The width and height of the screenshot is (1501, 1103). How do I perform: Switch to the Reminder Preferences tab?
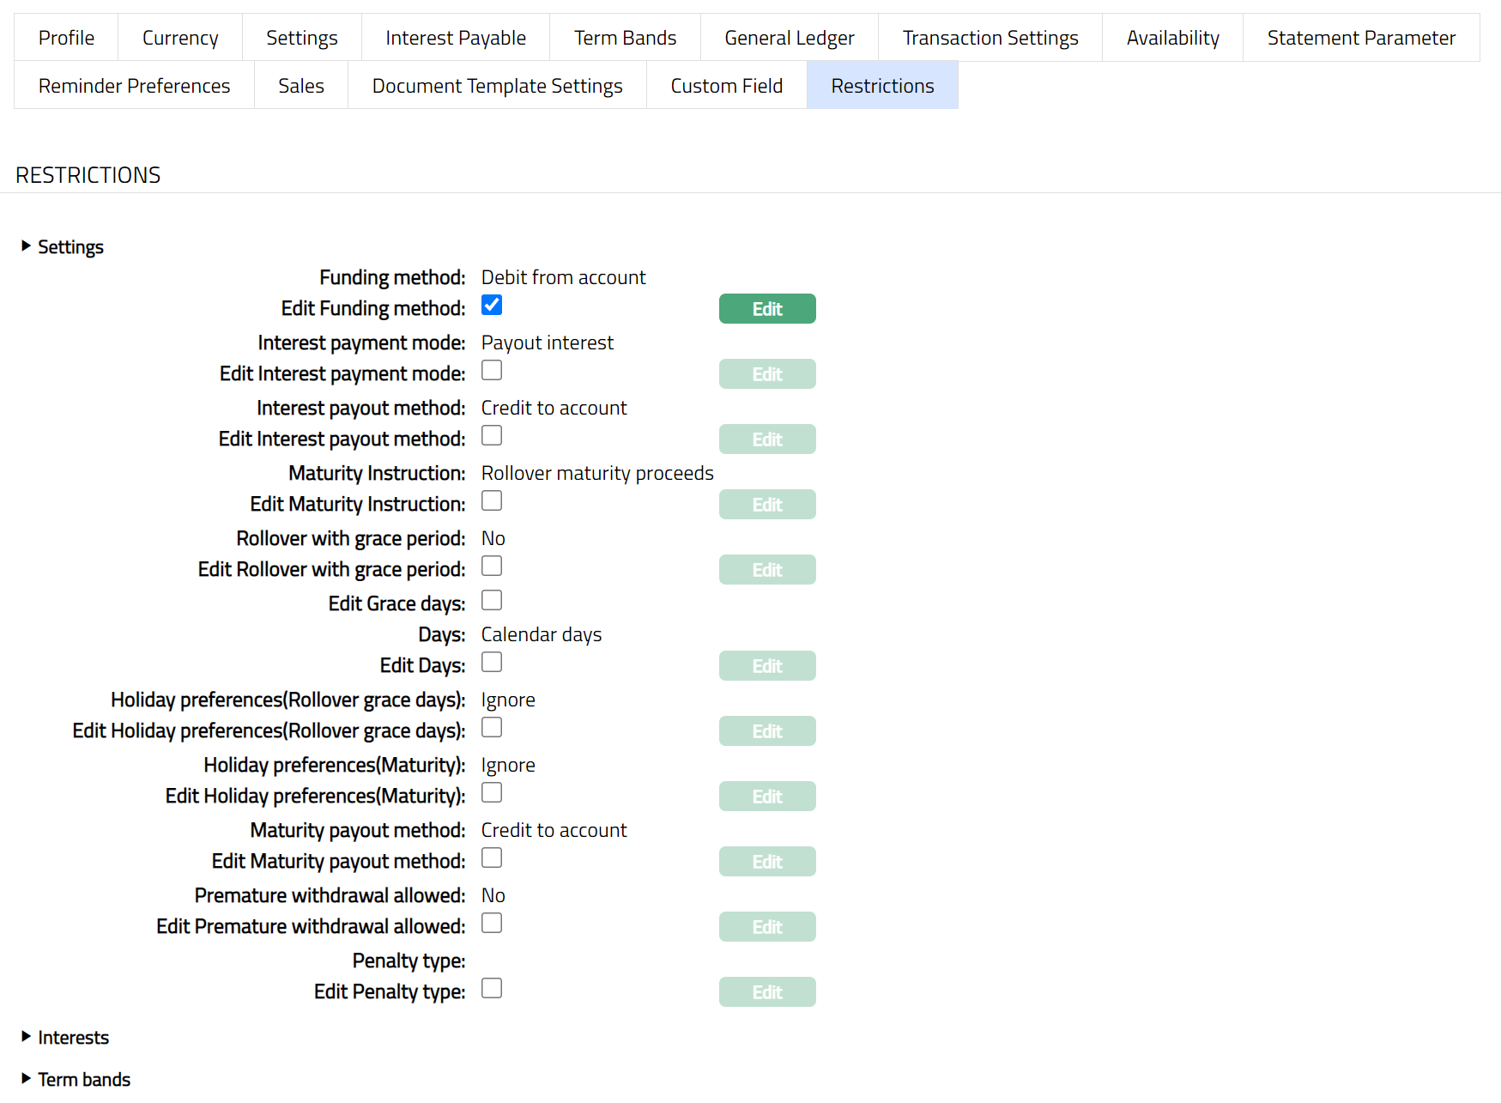[134, 86]
